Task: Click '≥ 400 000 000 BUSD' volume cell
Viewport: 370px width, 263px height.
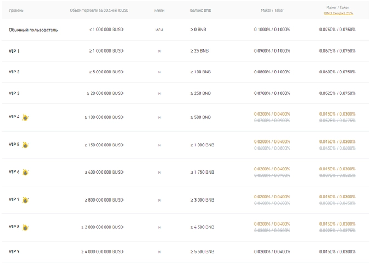Action: pos(104,173)
